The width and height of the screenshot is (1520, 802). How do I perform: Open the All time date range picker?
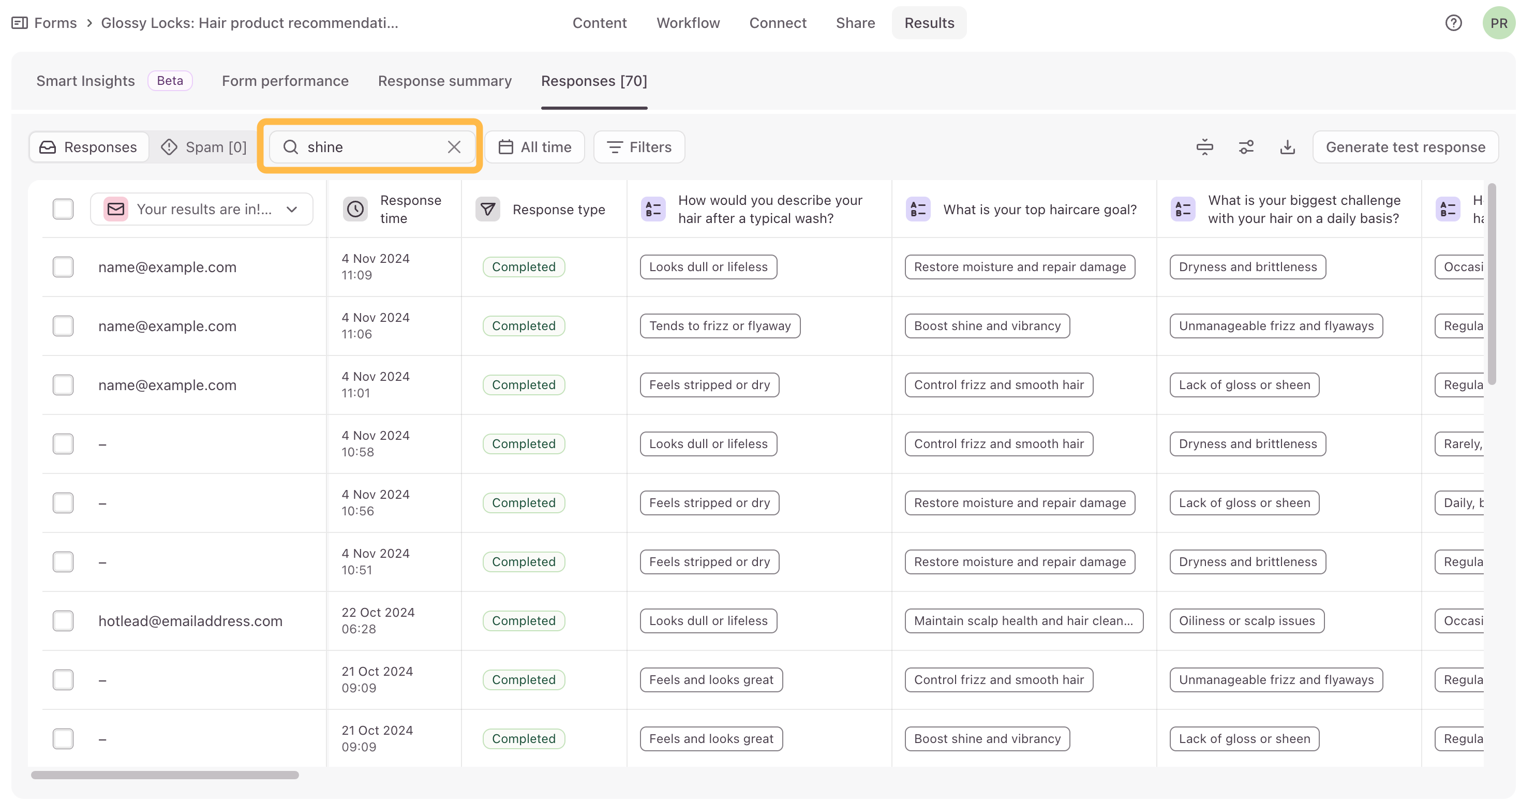click(534, 147)
